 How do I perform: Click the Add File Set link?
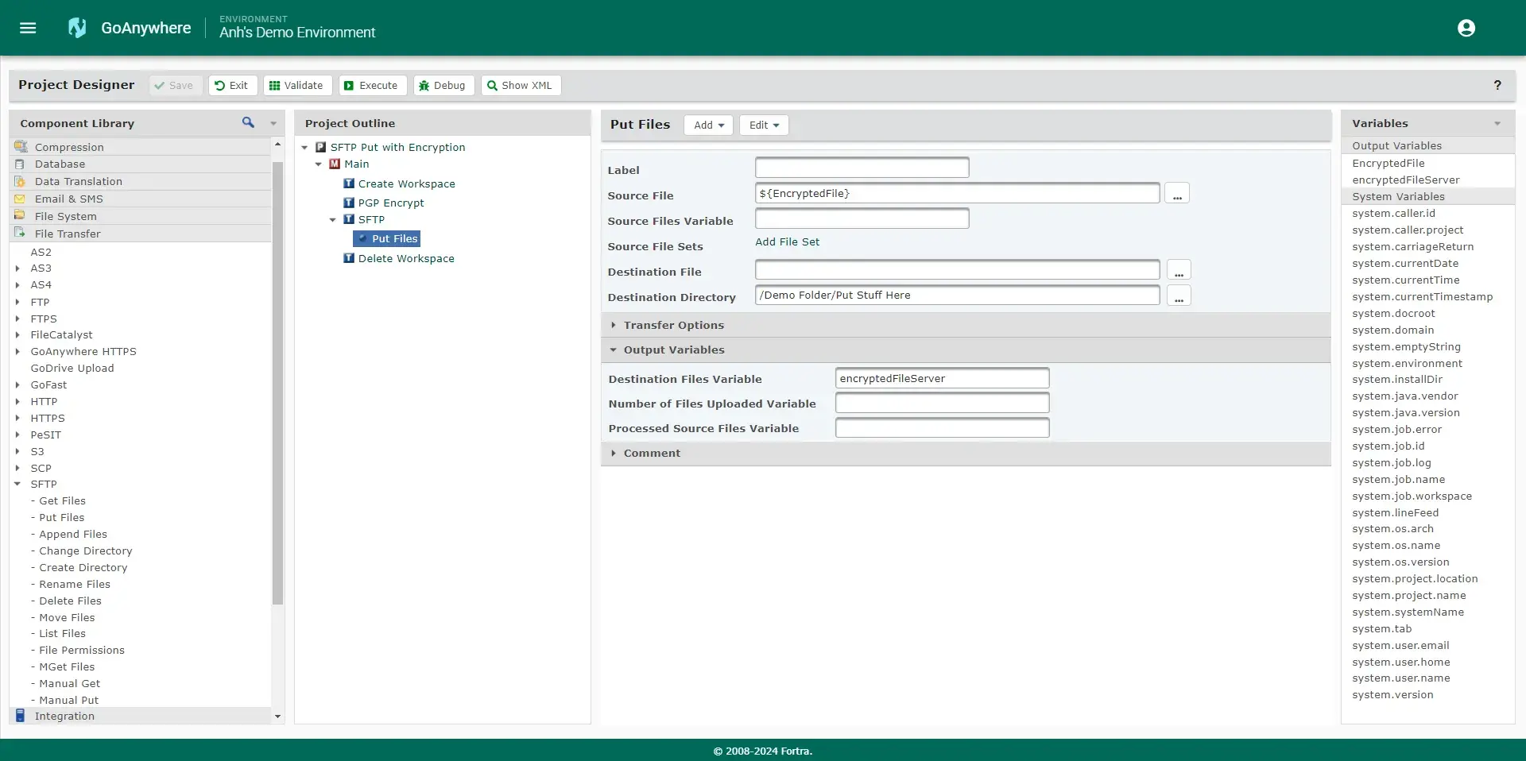pyautogui.click(x=787, y=242)
